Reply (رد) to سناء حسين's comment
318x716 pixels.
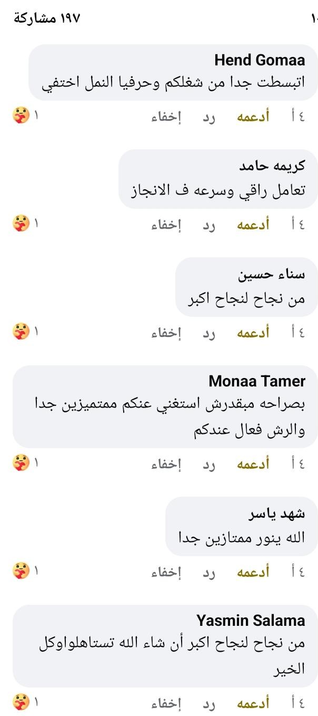(210, 333)
